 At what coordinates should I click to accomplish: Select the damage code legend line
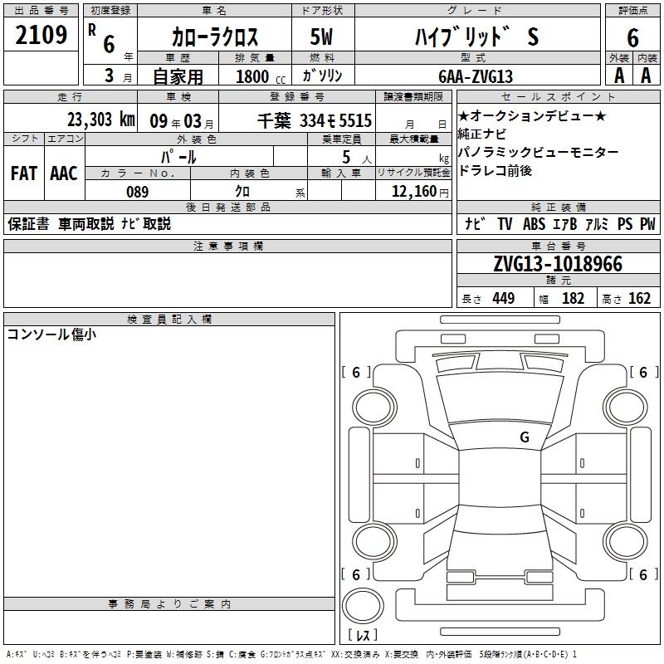pos(291,654)
